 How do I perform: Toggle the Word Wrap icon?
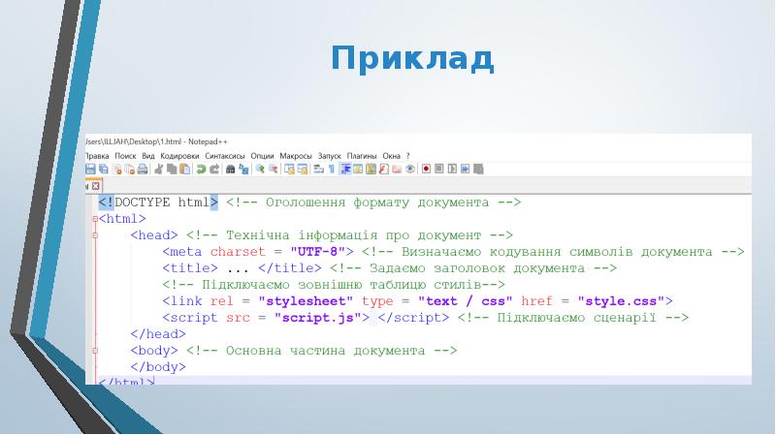319,169
